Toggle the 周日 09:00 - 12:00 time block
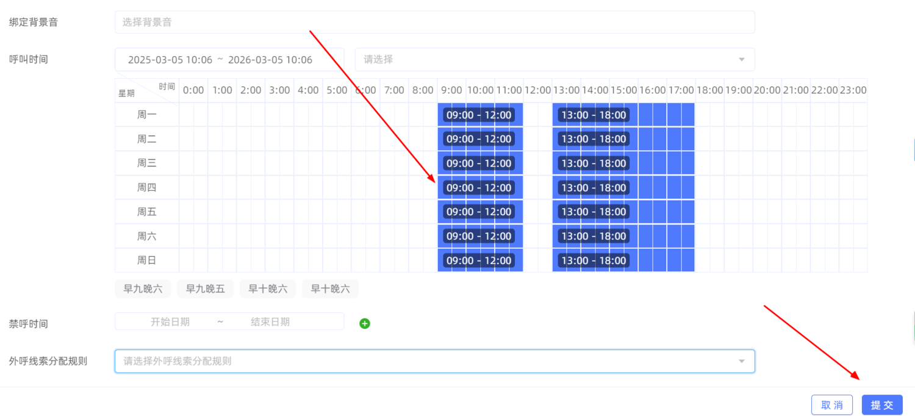The width and height of the screenshot is (915, 416). [479, 260]
